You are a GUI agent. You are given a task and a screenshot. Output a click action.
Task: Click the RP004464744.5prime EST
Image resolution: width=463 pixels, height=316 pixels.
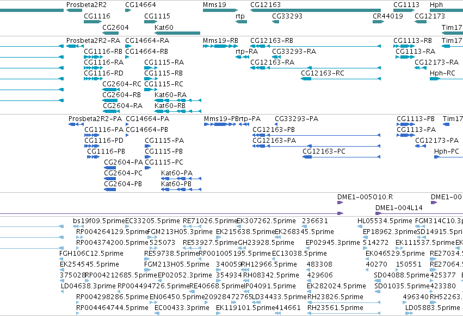(78, 313)
